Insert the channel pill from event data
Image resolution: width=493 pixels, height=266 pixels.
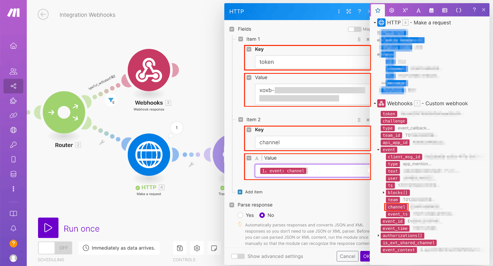(x=397, y=207)
